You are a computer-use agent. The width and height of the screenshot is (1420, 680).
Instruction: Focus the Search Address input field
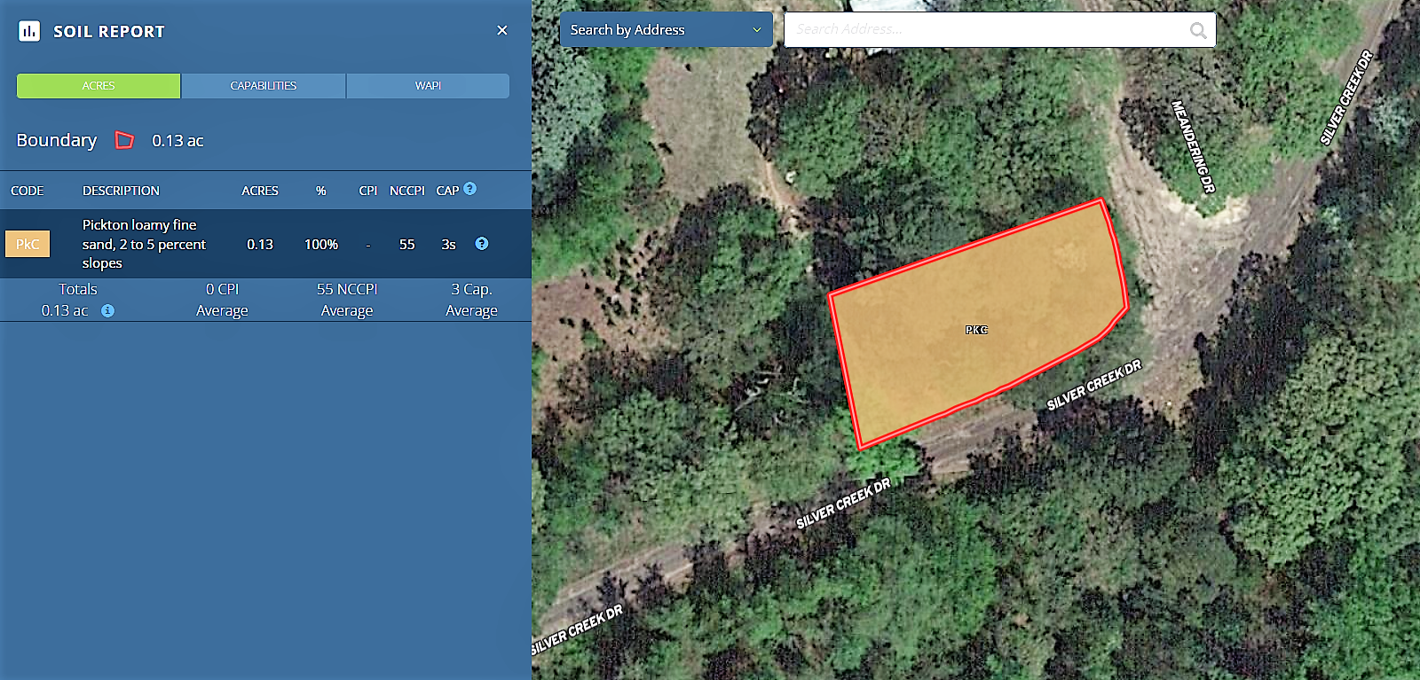(x=985, y=30)
